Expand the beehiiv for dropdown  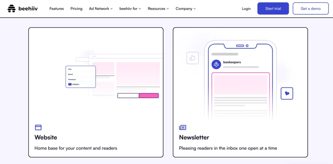130,9
